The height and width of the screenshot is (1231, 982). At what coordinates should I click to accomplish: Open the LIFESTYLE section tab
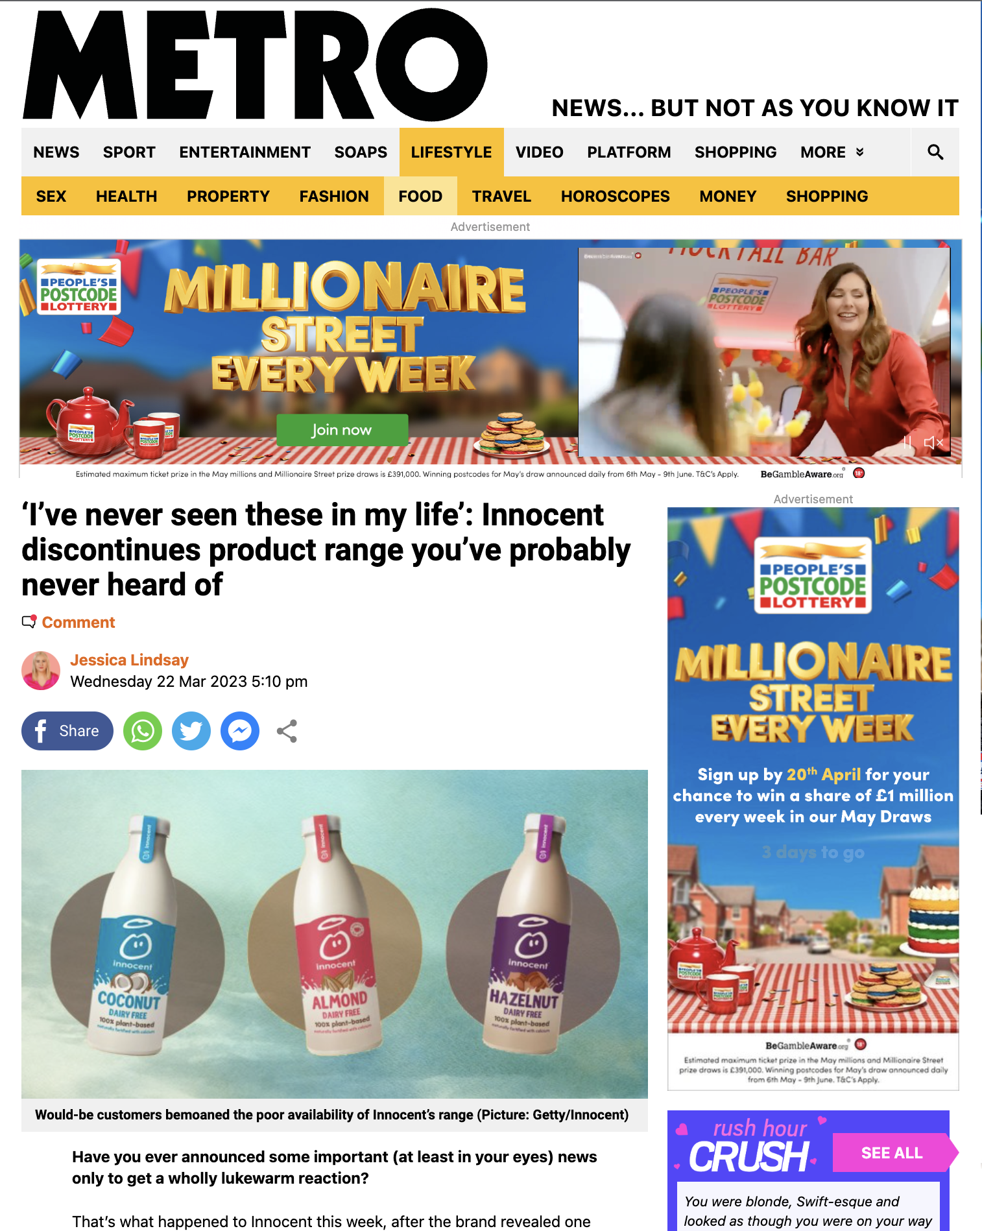(x=451, y=152)
